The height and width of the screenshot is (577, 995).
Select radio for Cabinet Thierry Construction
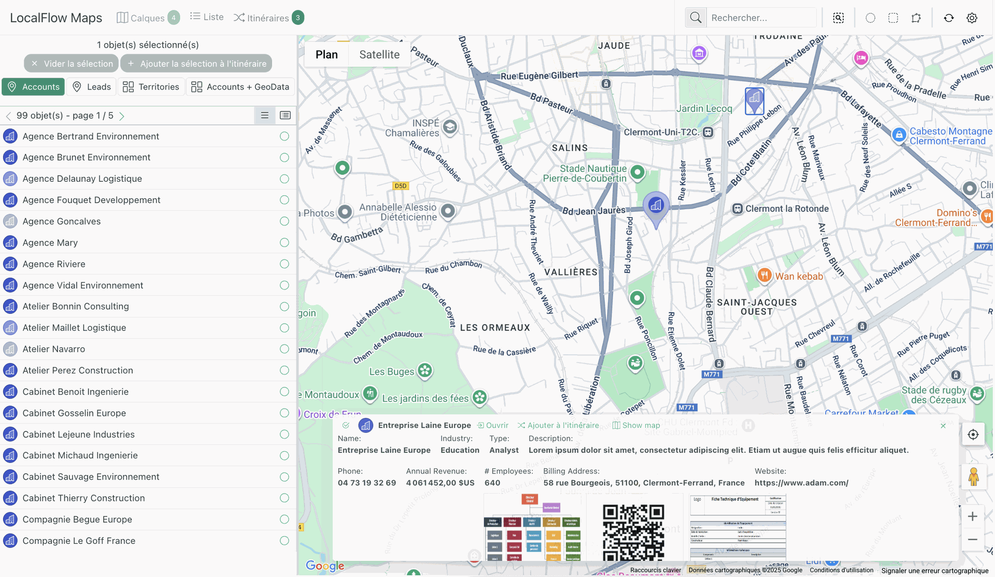point(285,498)
